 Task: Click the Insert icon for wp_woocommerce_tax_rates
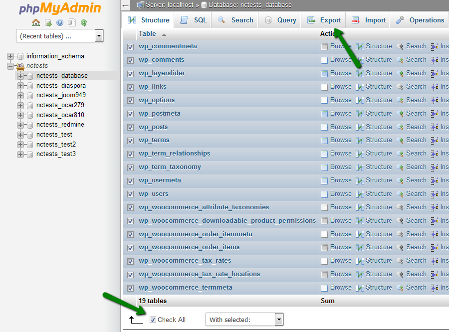(435, 261)
